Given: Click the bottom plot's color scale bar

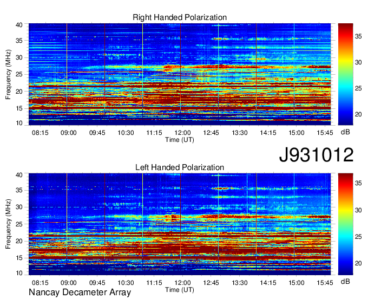Looking at the screenshot, I should click(x=345, y=224).
